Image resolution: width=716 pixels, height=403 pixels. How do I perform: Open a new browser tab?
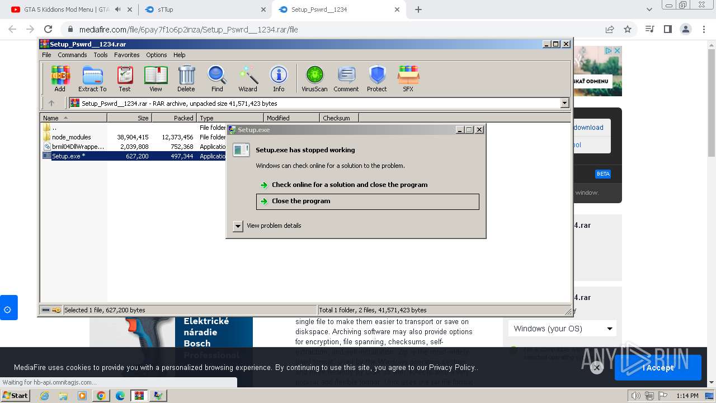point(418,10)
